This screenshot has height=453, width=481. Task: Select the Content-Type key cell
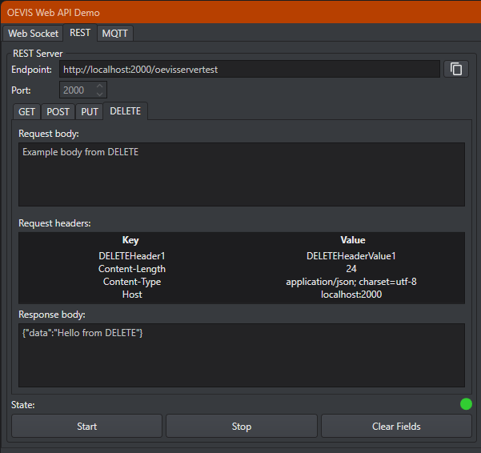(132, 282)
